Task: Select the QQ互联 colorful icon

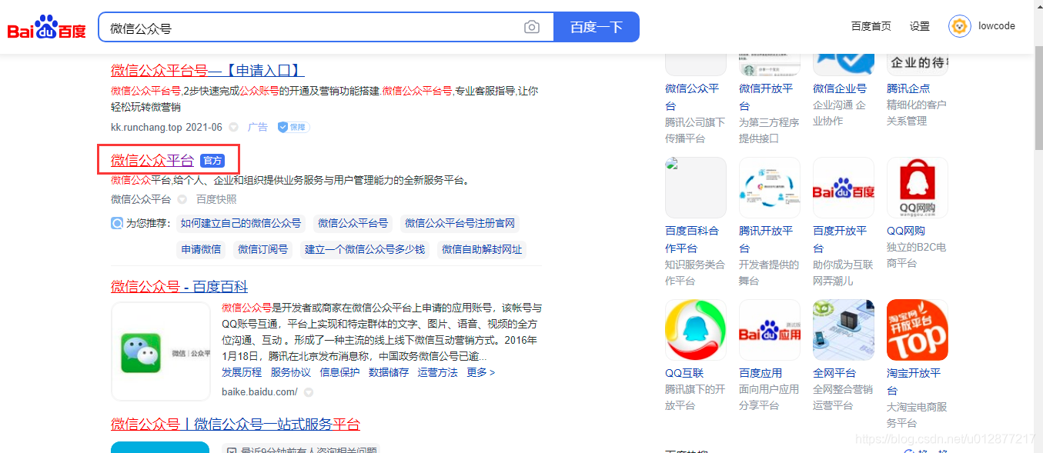Action: pyautogui.click(x=695, y=330)
